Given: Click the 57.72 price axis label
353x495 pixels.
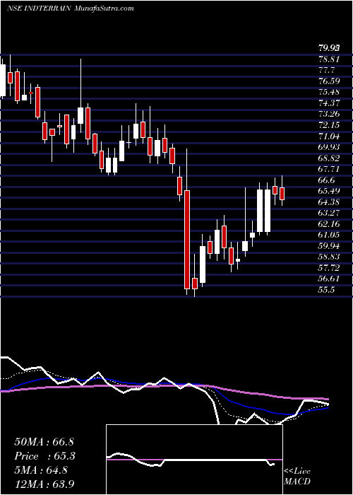Looking at the screenshot, I should [x=328, y=268].
